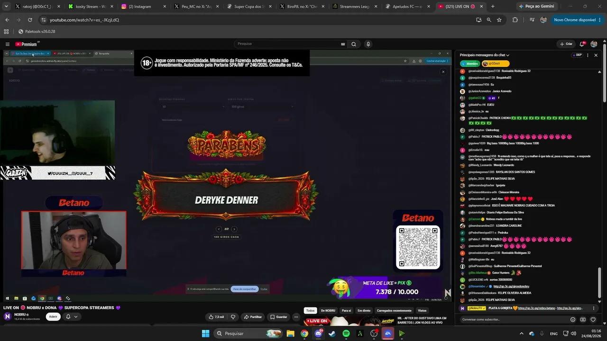Open a new Chrome tab
607x341 pixels.
click(493, 7)
